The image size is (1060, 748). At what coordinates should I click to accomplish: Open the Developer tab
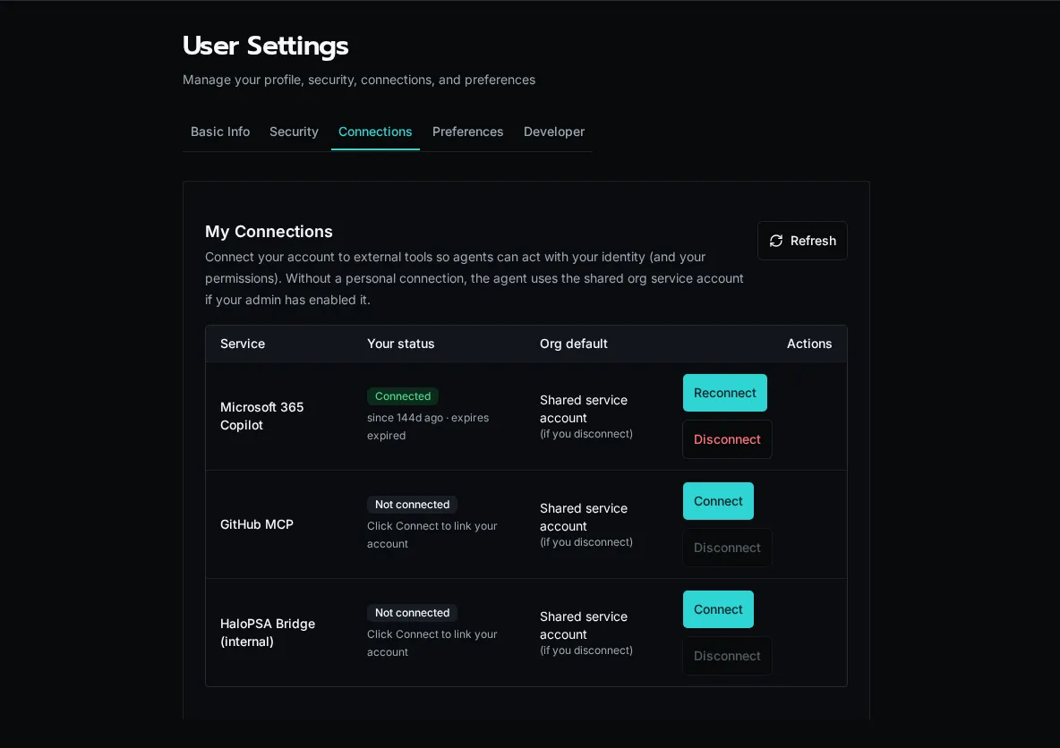point(553,132)
